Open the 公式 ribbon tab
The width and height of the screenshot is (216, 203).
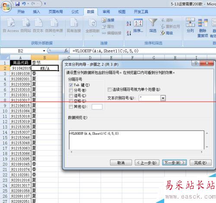point(75,12)
